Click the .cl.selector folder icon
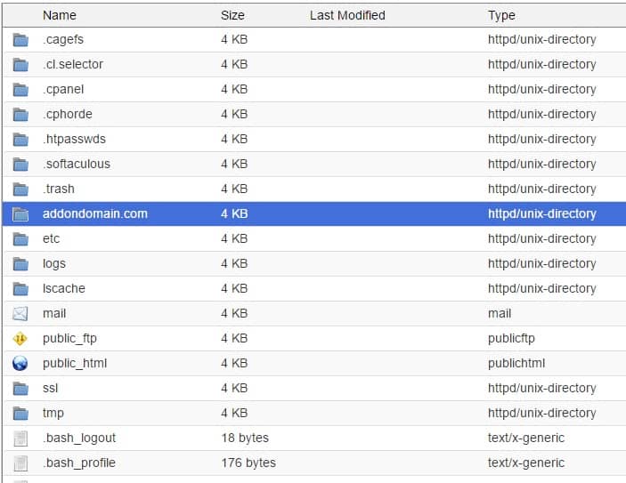 pyautogui.click(x=20, y=65)
